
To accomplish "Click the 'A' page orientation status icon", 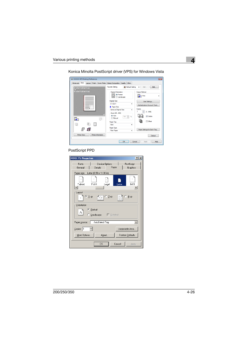I will click(x=89, y=124).
